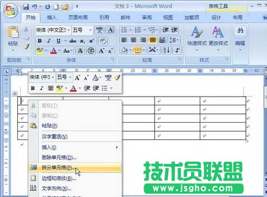Select format painter brush in ribbon clipboard group
This screenshot has height=197, width=267.
[x=27, y=47]
